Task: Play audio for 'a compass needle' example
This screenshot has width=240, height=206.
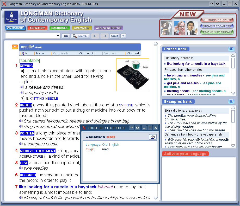Action: 21,144
